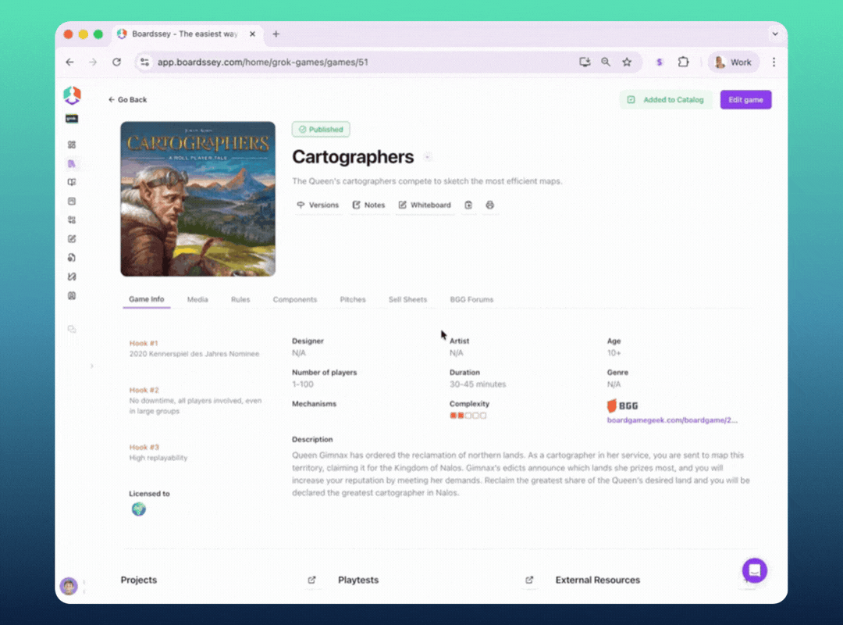Image resolution: width=843 pixels, height=625 pixels.
Task: Click the Complexity rating squares
Action: [x=468, y=416]
